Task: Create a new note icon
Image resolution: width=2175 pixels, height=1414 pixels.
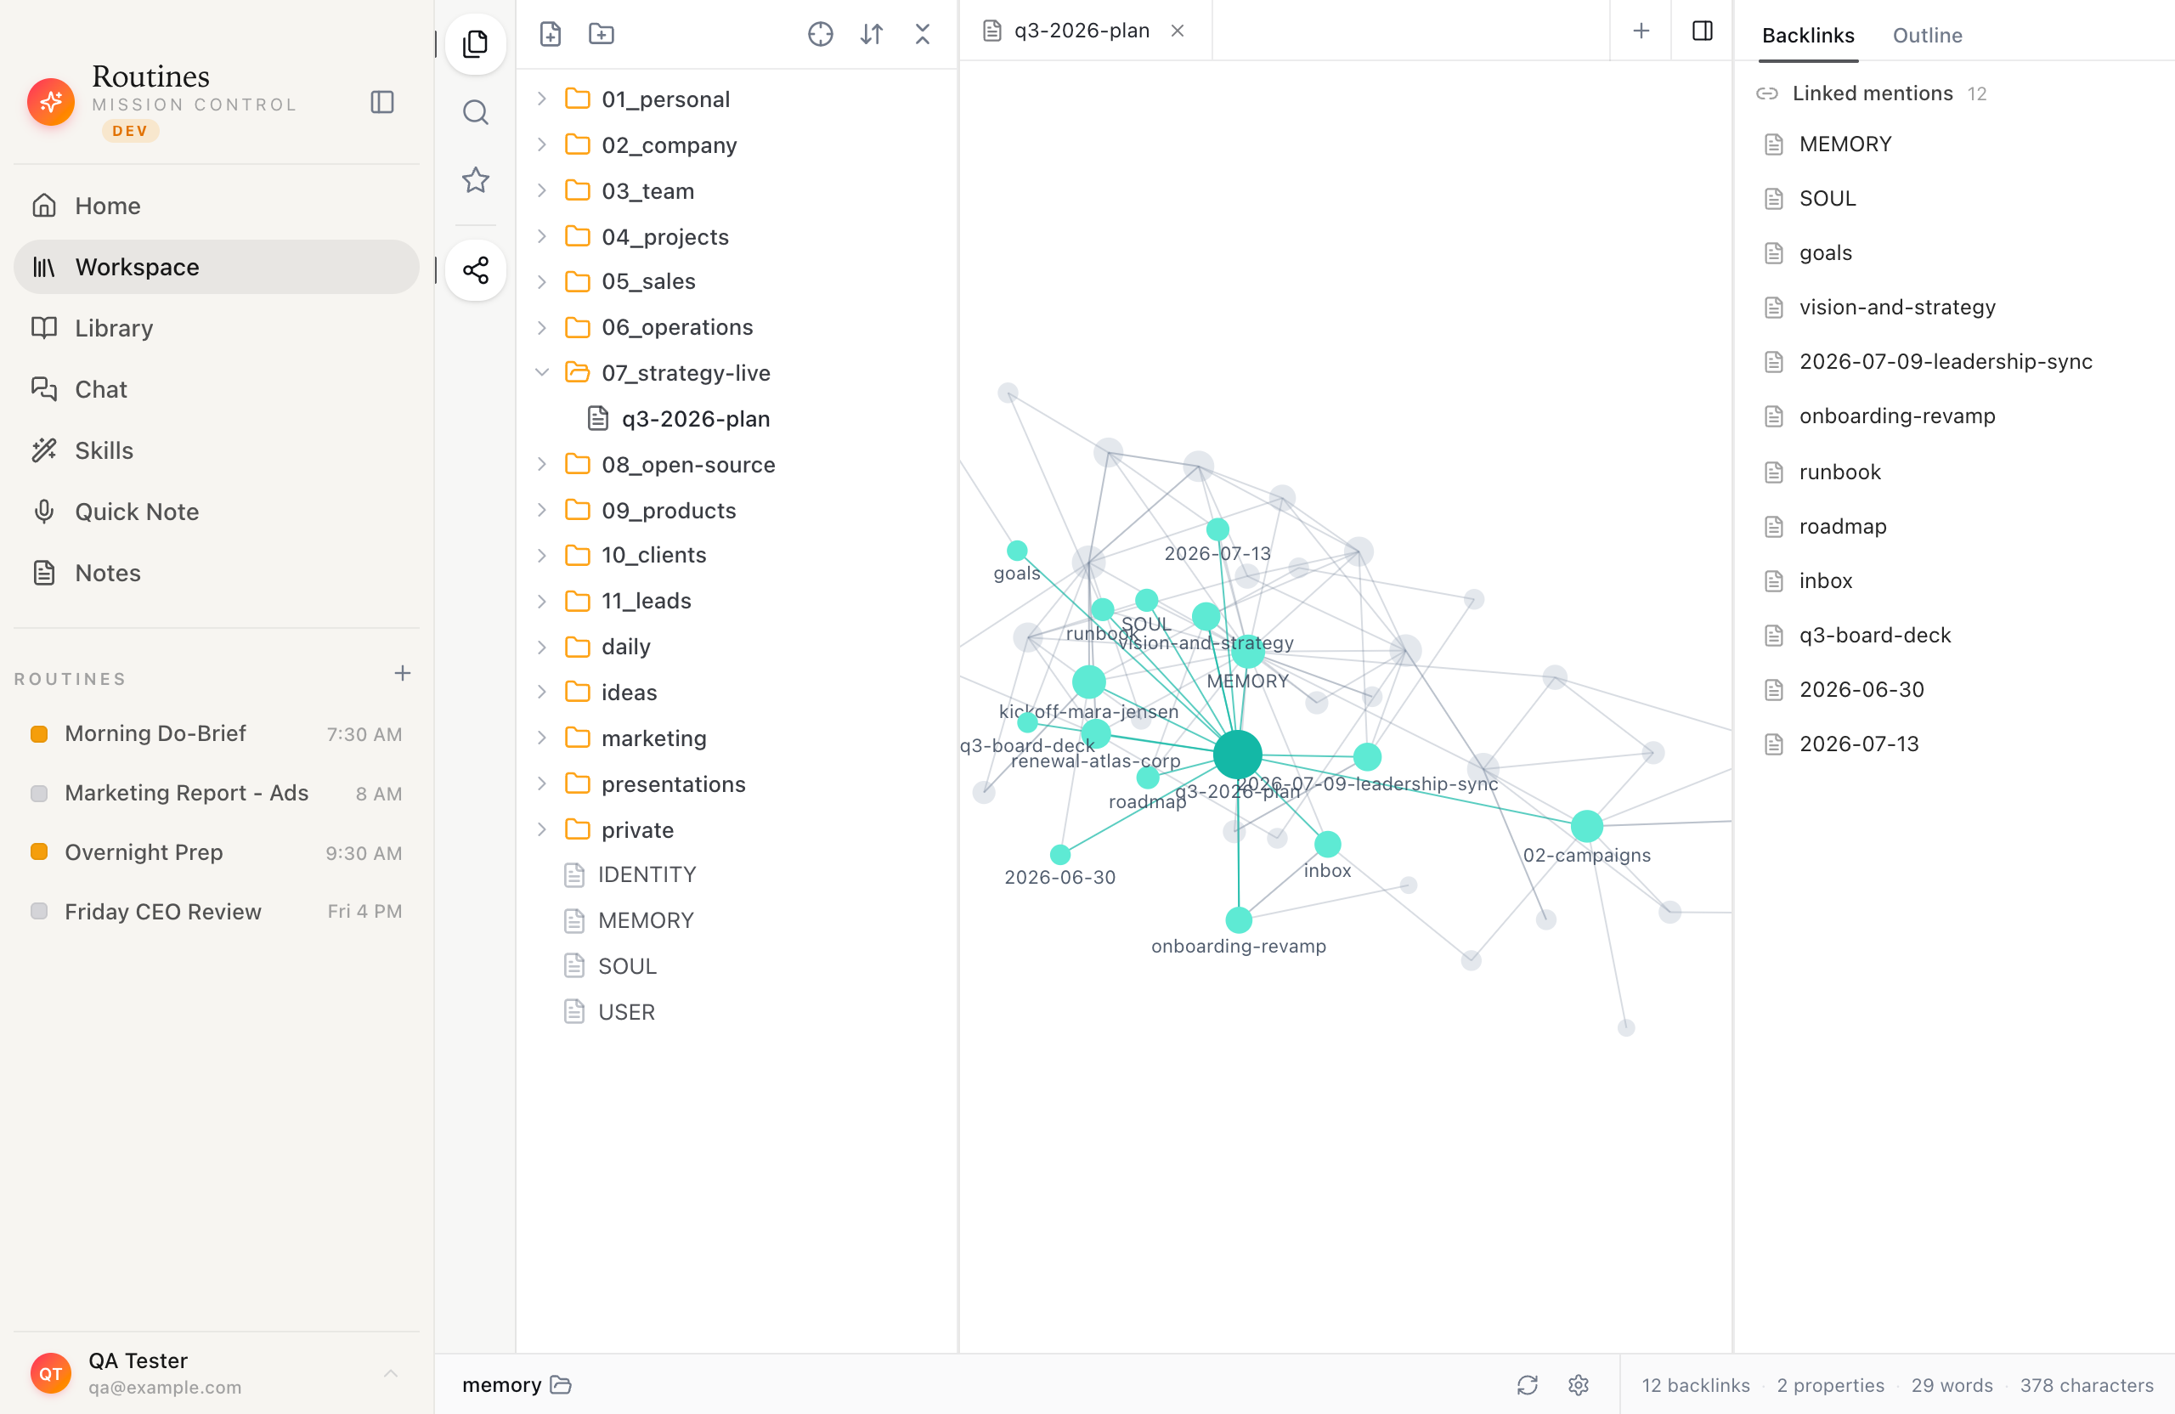Action: (x=551, y=34)
